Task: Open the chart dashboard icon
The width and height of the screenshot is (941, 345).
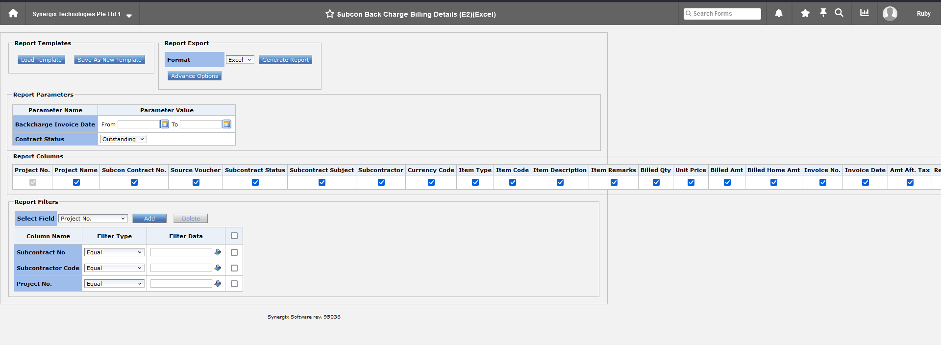Action: pyautogui.click(x=864, y=13)
